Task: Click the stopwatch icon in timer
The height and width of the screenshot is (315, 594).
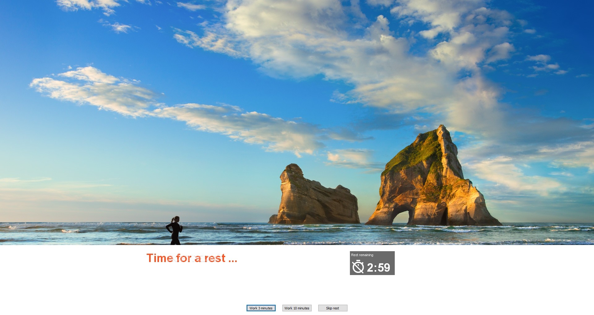Action: [358, 267]
